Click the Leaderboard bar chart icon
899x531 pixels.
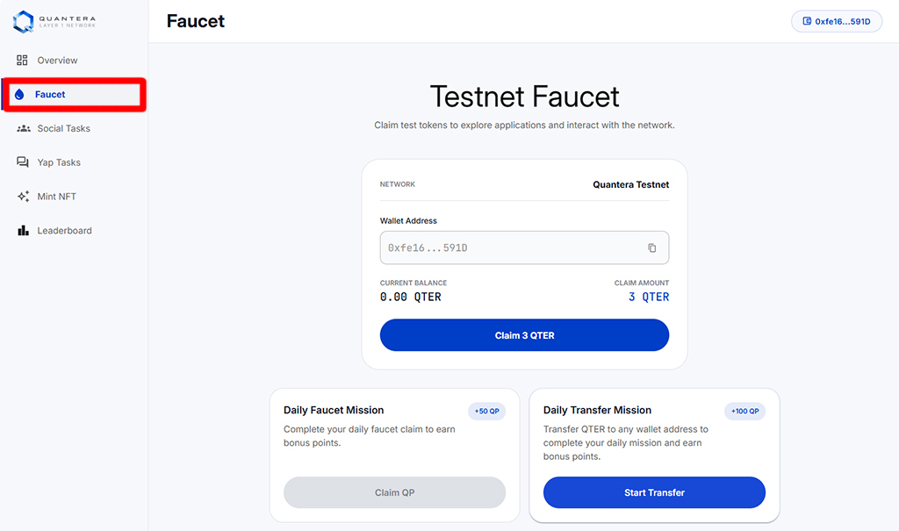pyautogui.click(x=23, y=231)
